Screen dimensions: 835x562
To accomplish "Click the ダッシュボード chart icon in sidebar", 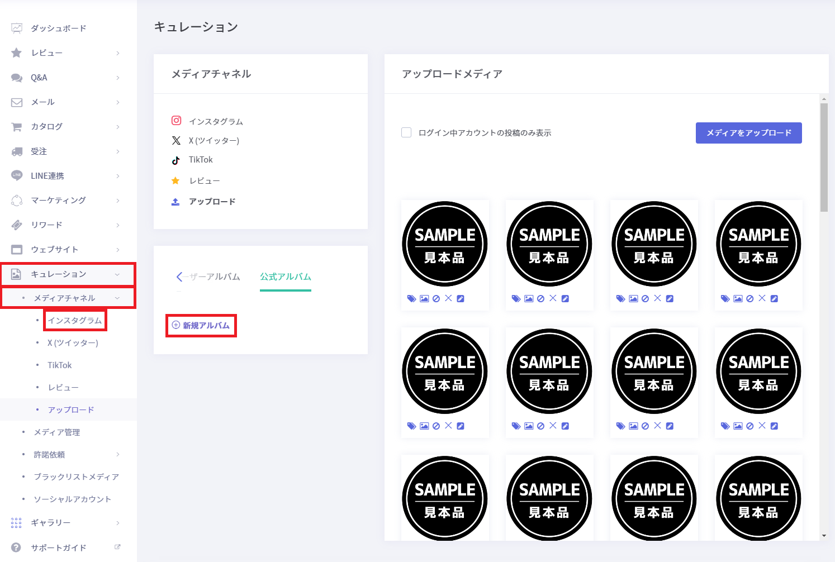I will [17, 28].
